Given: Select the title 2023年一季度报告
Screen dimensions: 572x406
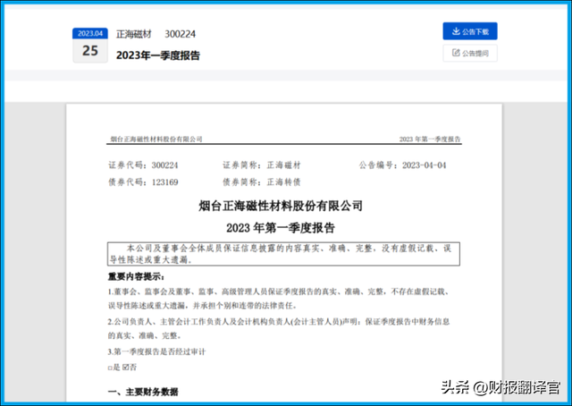Looking at the screenshot, I should click(158, 55).
